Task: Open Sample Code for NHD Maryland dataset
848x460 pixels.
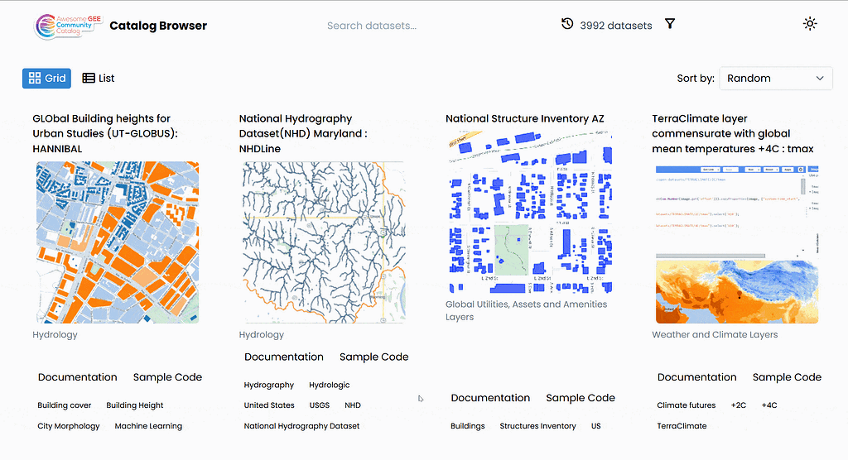Action: pyautogui.click(x=373, y=357)
